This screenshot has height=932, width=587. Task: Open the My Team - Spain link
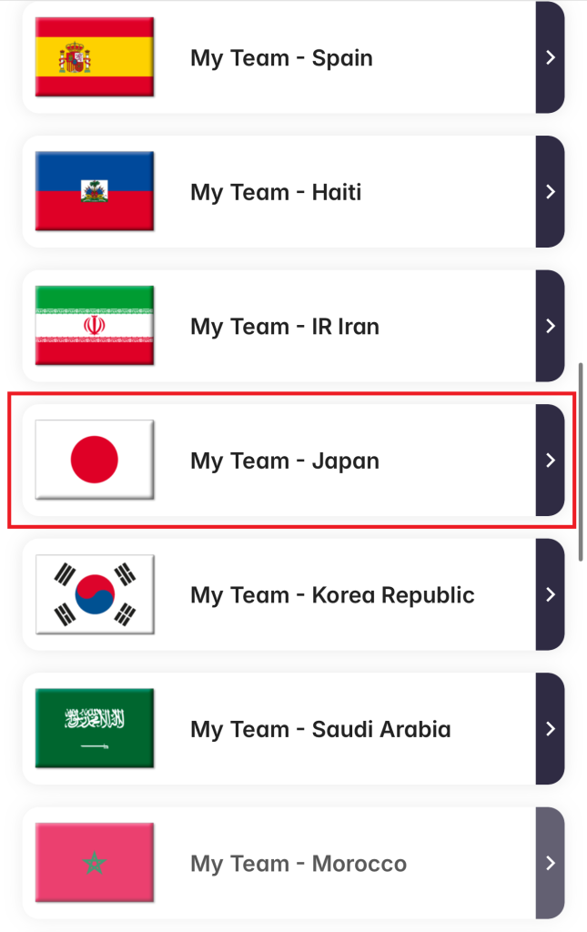point(281,58)
